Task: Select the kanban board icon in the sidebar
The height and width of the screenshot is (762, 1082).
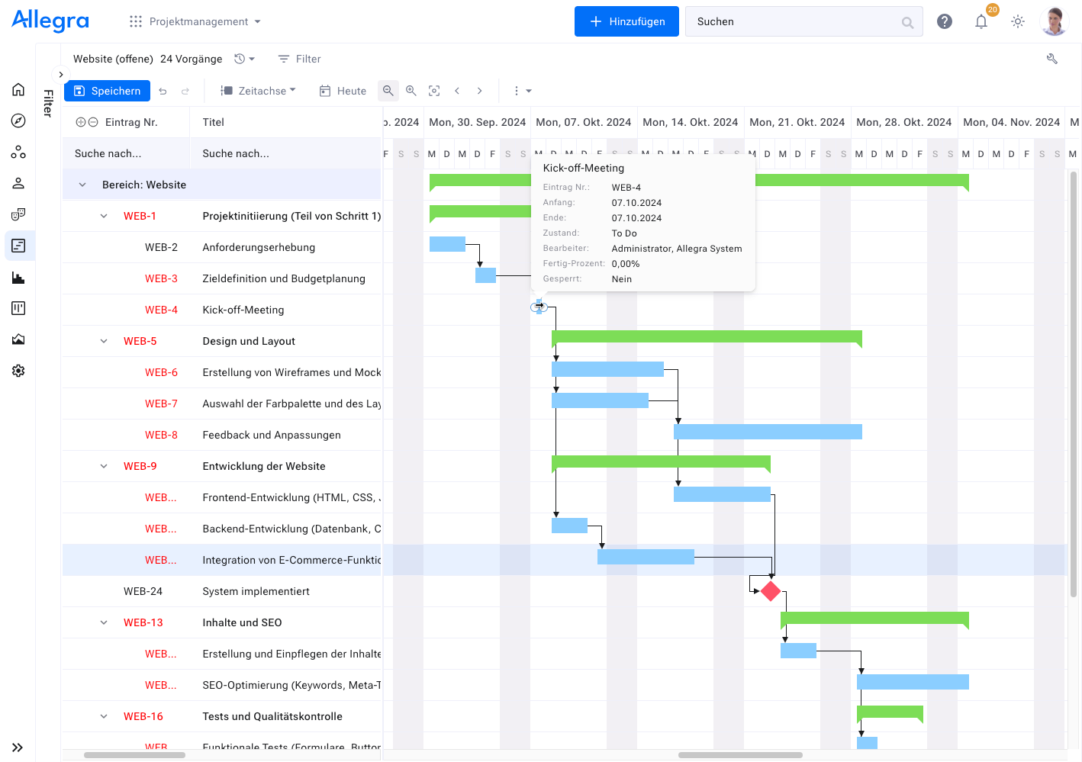Action: [x=18, y=308]
